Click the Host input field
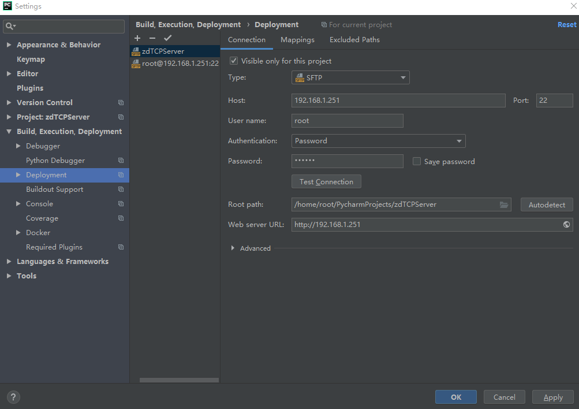579x409 pixels. click(x=398, y=101)
